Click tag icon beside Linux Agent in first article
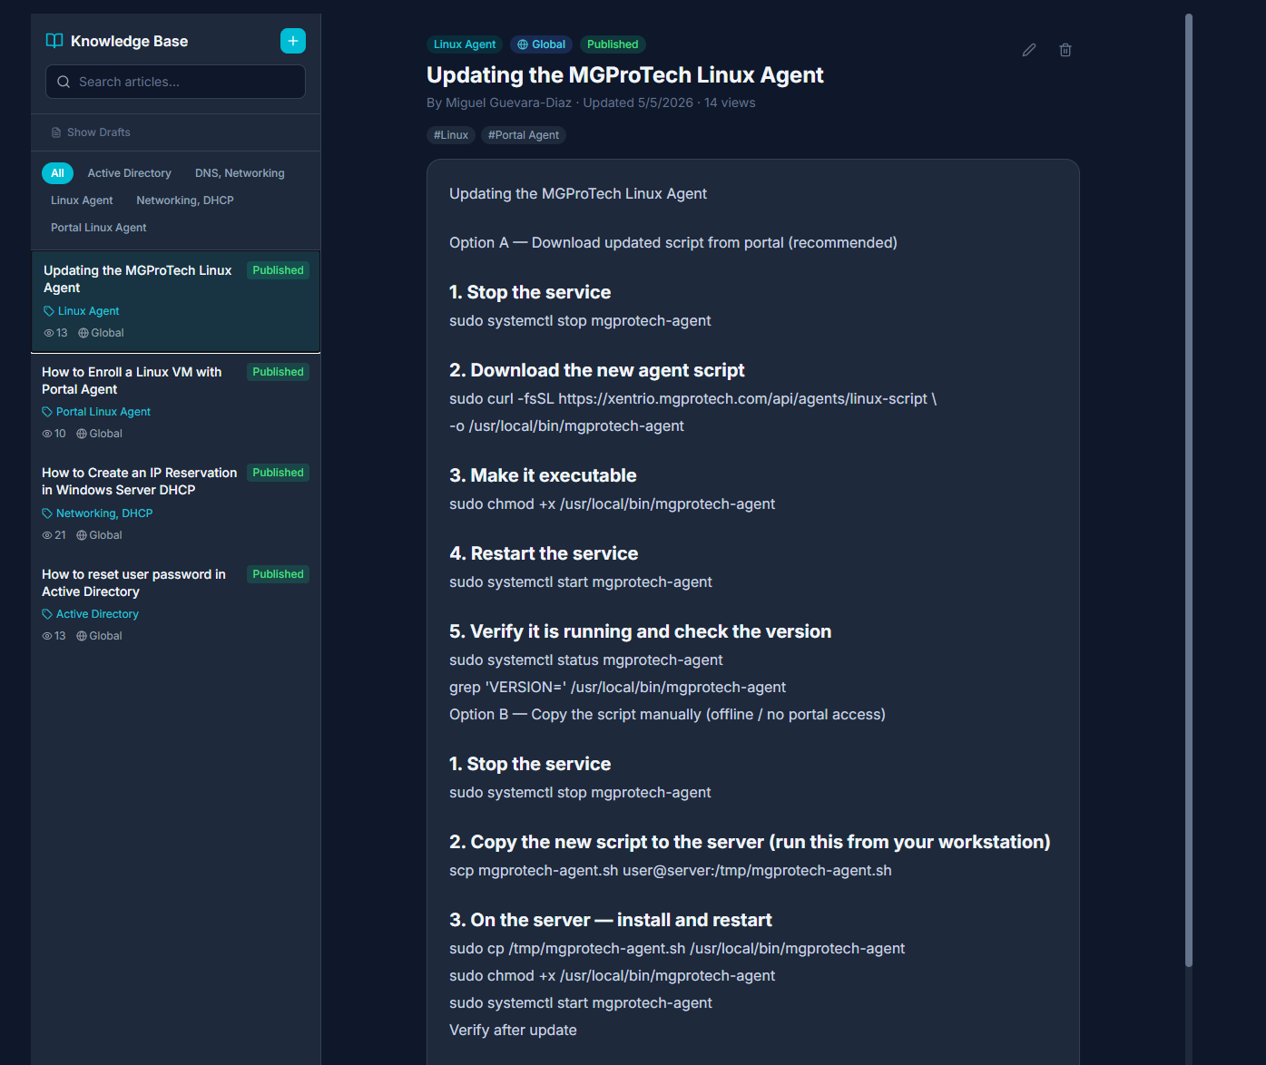 tap(49, 311)
